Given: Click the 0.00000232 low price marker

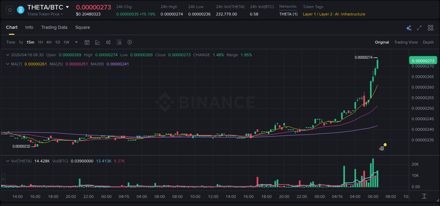Looking at the screenshot, I should pos(21,146).
